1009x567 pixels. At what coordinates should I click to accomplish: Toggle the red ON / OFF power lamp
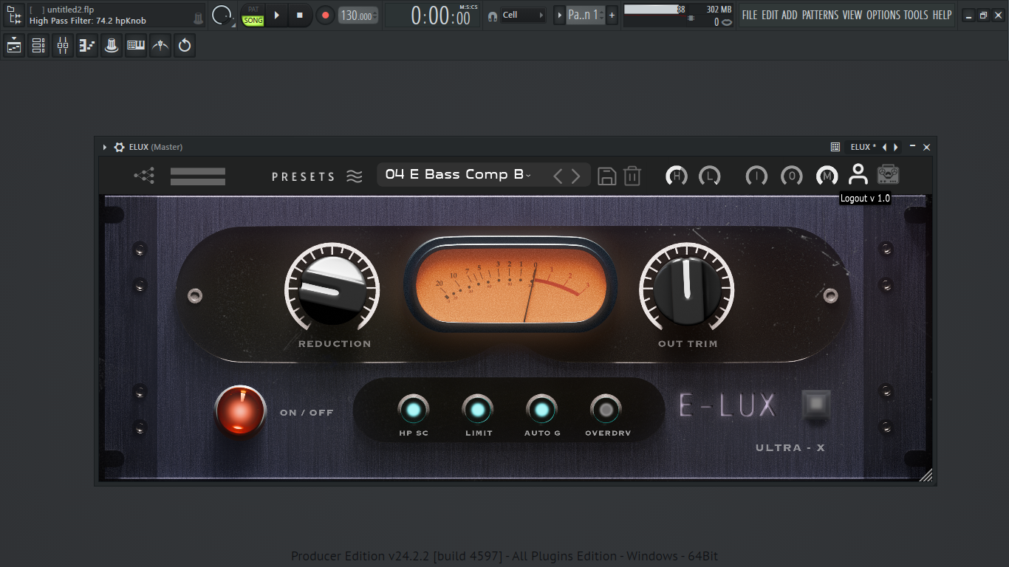point(240,410)
